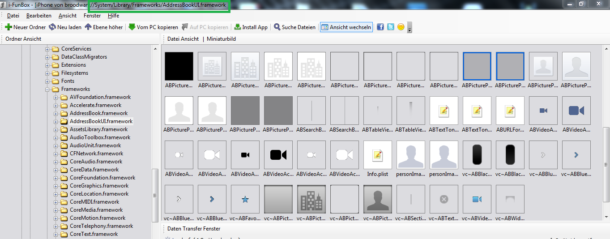Click the Twitter bird icon
The width and height of the screenshot is (610, 239).
(x=391, y=27)
